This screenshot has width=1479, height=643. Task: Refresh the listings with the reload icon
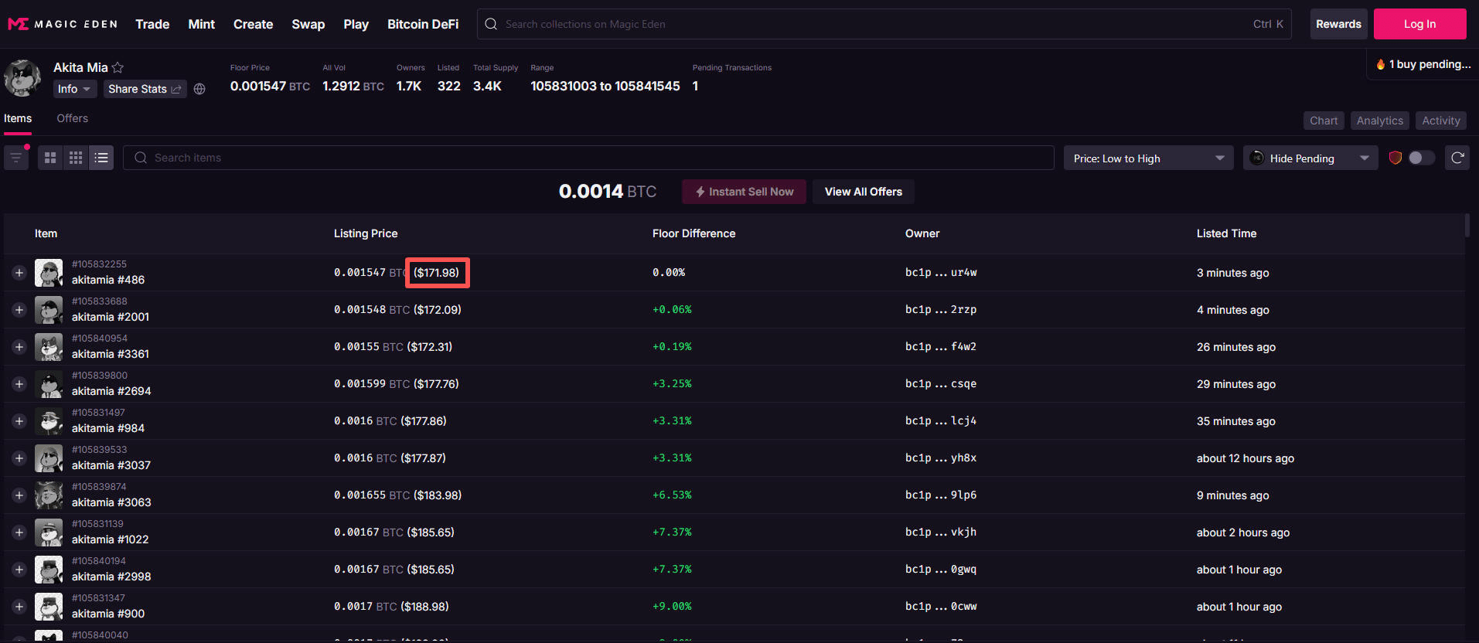[1457, 158]
